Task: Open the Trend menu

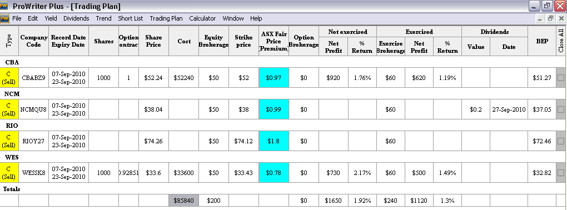Action: click(x=103, y=18)
